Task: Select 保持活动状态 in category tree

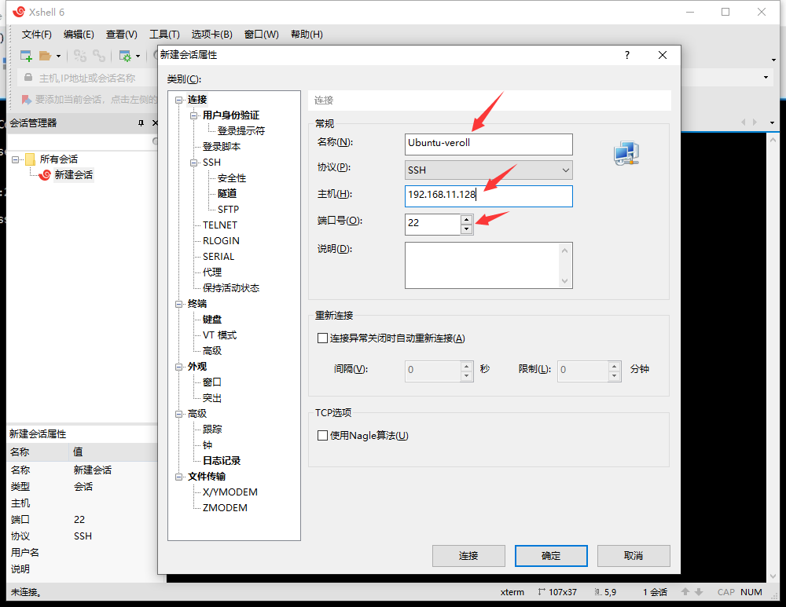Action: [231, 288]
